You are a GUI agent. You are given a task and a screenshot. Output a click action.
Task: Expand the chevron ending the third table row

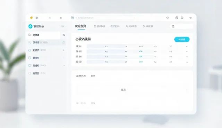pos(187,57)
